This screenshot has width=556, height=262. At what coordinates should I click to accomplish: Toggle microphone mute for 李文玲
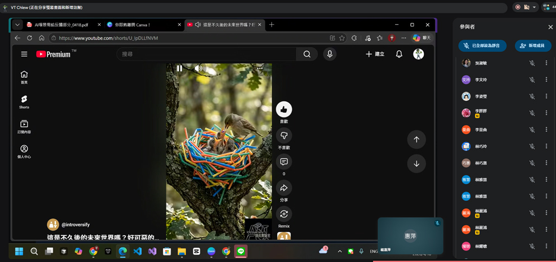[x=532, y=80]
